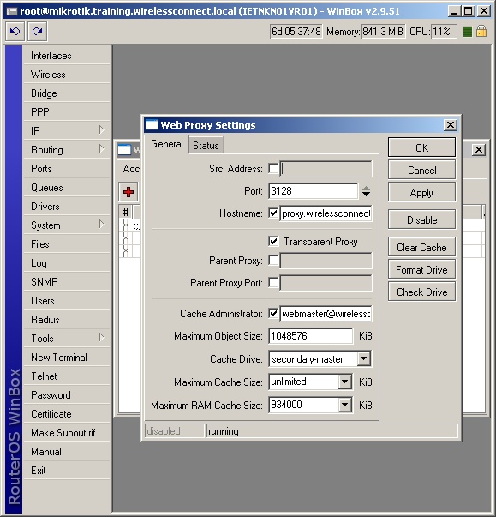Viewport: 496px width, 517px height.
Task: Open the Radius menu
Action: point(67,320)
